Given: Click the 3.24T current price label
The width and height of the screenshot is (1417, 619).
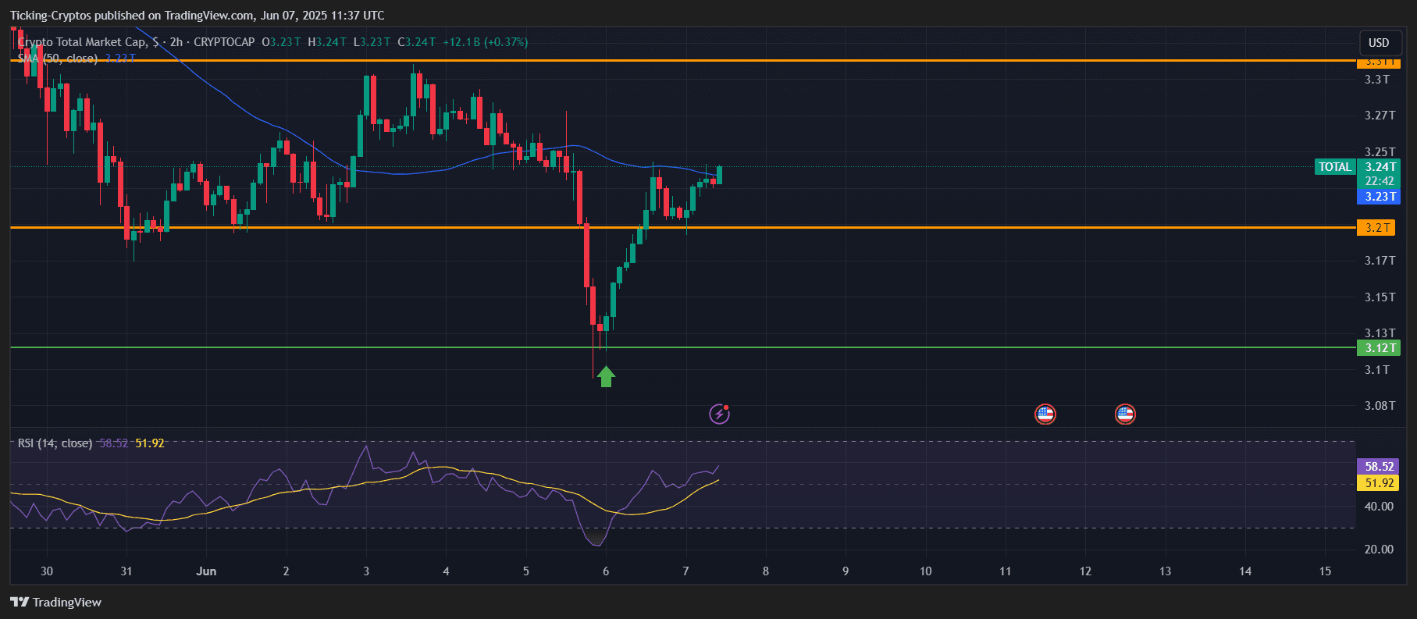Looking at the screenshot, I should pos(1380,167).
